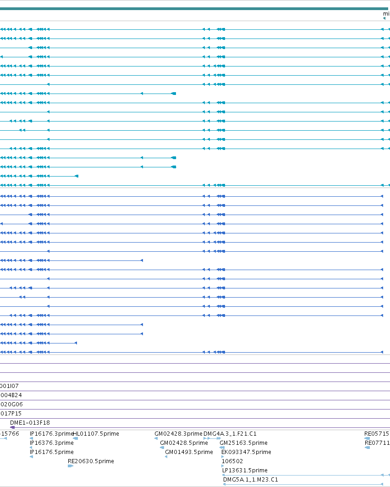The width and height of the screenshot is (390, 487).
Task: Select the RE05715 label
Action: [376, 434]
